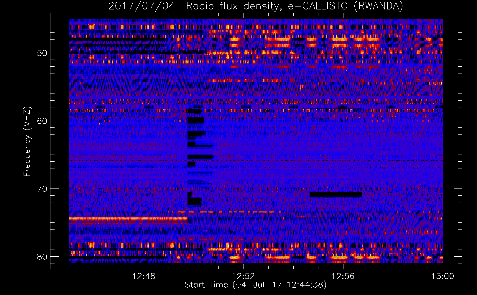Image resolution: width=477 pixels, height=295 pixels.
Task: Click the plot title mentioning e-CALLISTO (RWANDA)
Action: tap(256, 6)
